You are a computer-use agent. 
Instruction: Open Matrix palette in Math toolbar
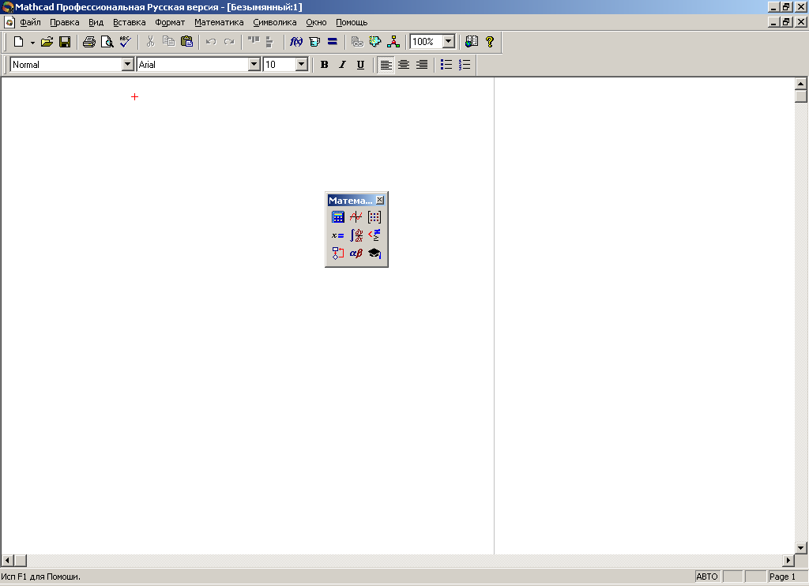[x=374, y=217]
